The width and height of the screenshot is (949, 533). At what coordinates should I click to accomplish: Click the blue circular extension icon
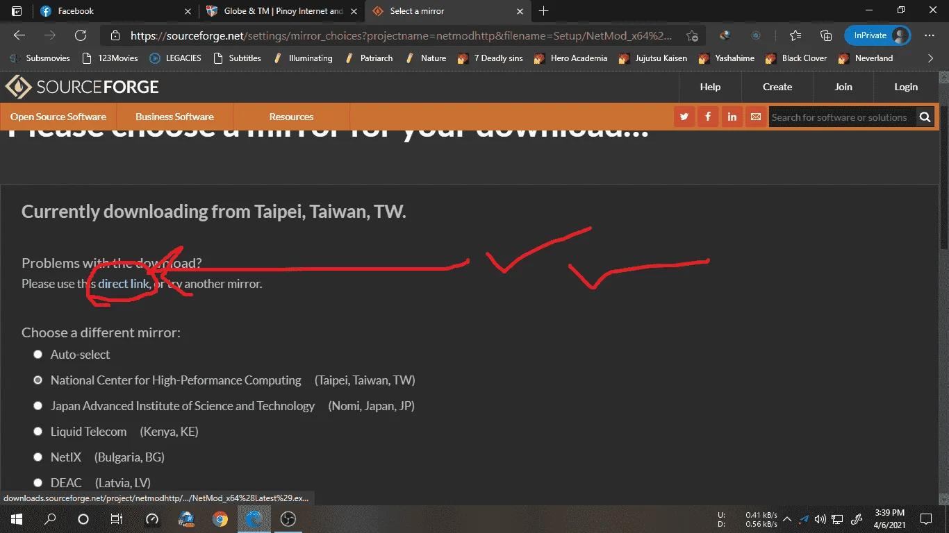click(x=756, y=35)
